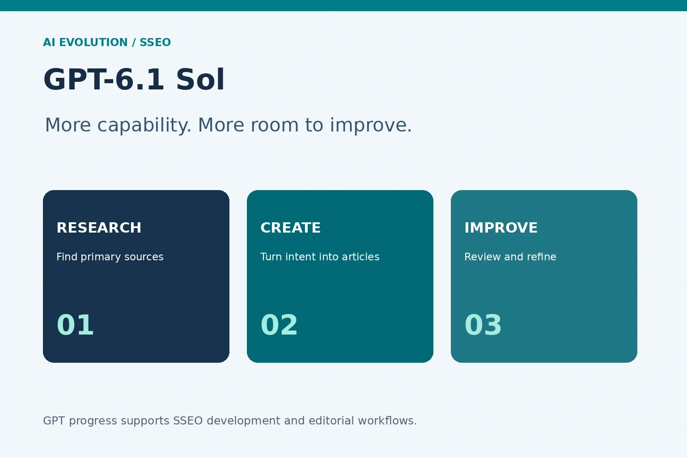Click the RESEARCH card heading

tap(99, 228)
